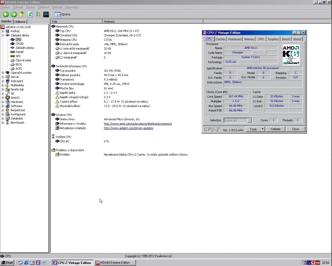Open the Nástroje menu
The height and width of the screenshot is (266, 332).
coord(57,7)
